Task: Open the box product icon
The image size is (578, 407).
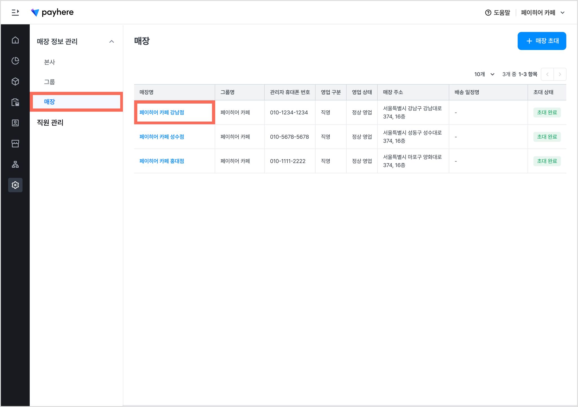Action: coord(15,82)
